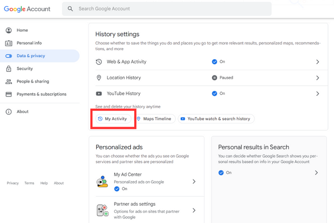The image size is (334, 223).
Task: Click the About info icon in sidebar
Action: (9, 112)
